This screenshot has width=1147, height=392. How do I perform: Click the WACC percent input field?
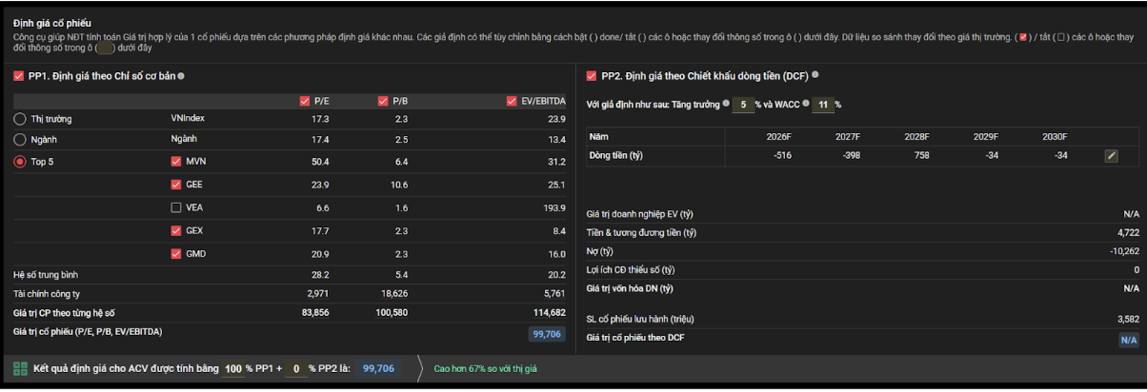click(x=822, y=105)
